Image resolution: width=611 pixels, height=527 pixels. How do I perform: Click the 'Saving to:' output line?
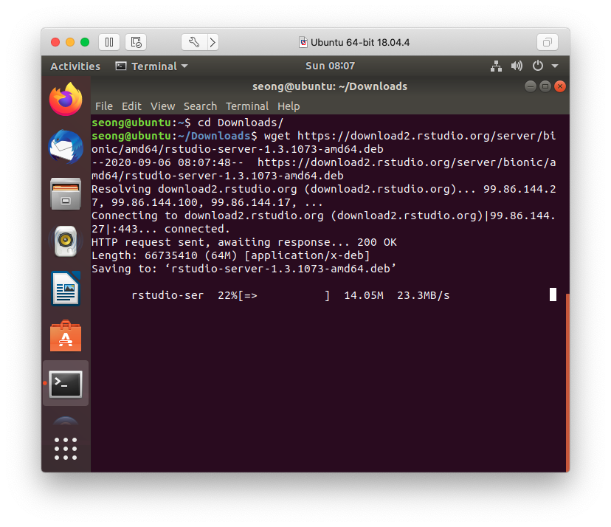(244, 269)
